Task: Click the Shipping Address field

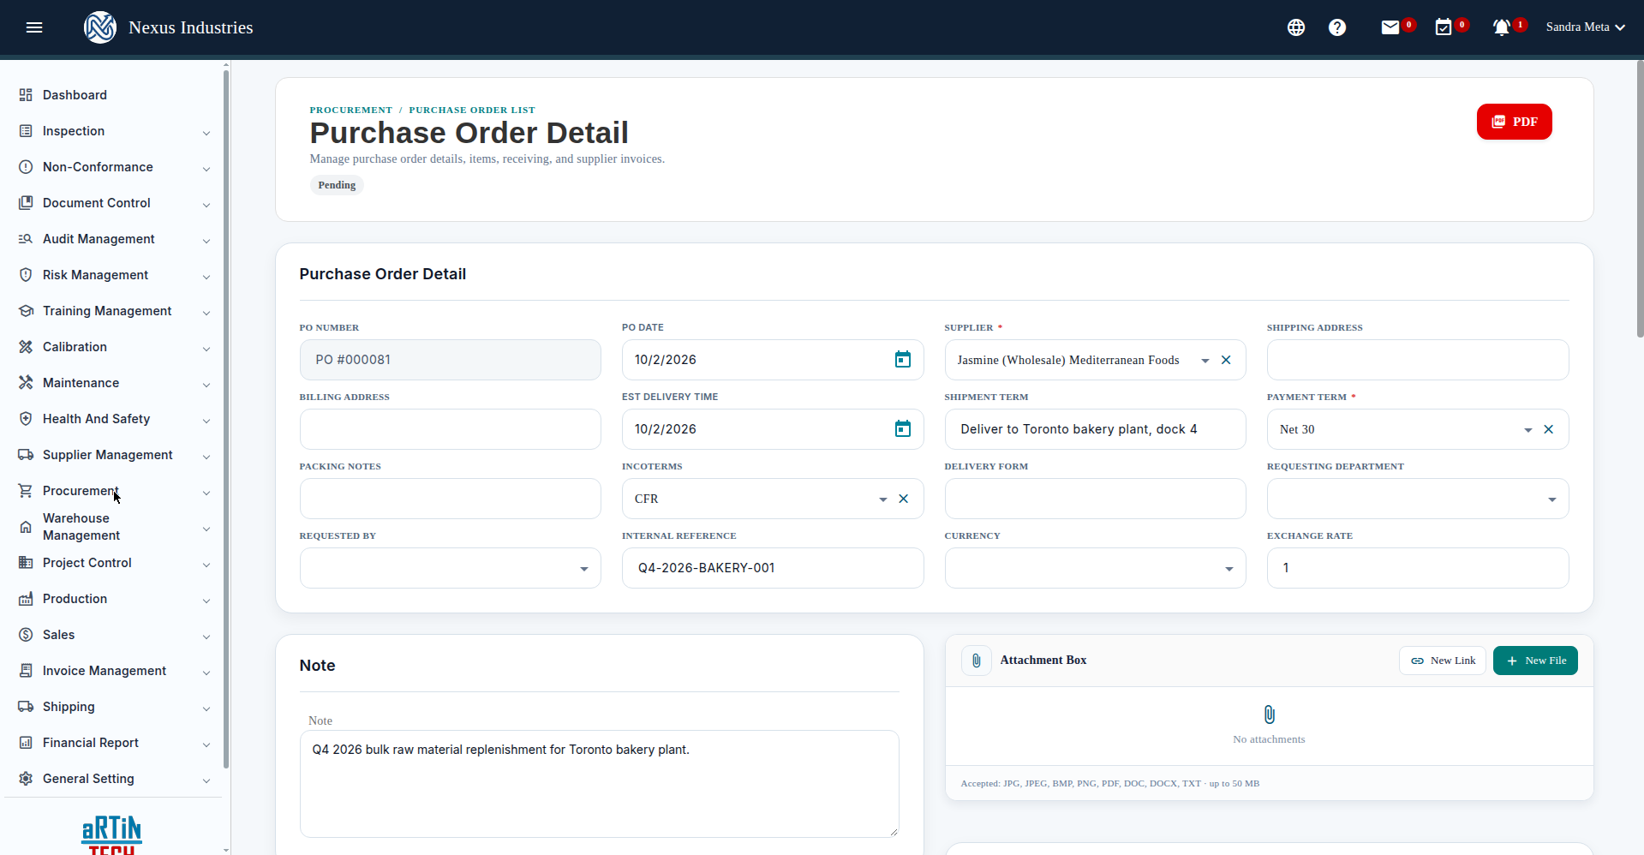Action: coord(1418,360)
